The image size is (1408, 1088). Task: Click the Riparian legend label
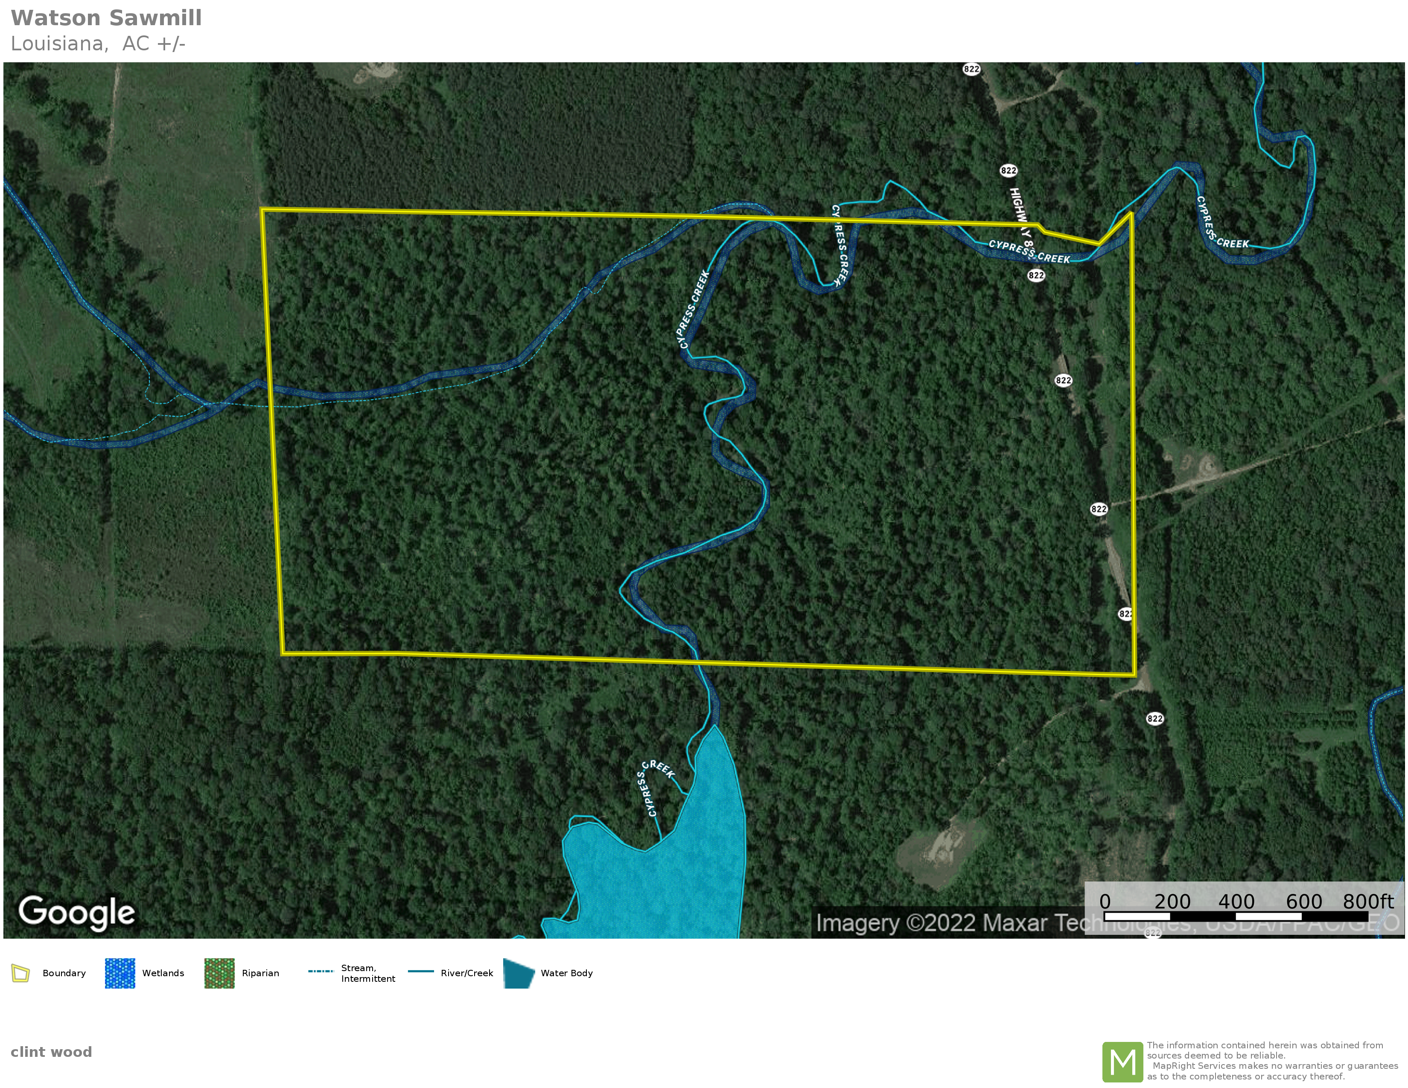tap(260, 973)
